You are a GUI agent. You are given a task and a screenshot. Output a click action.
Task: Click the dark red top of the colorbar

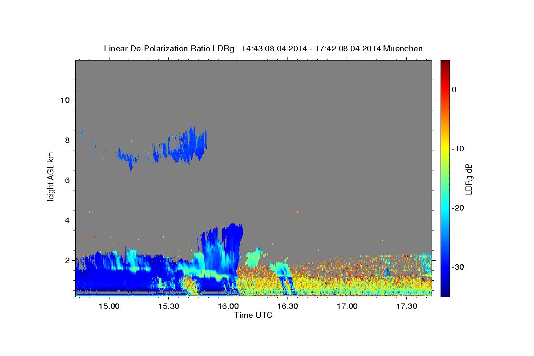click(445, 63)
